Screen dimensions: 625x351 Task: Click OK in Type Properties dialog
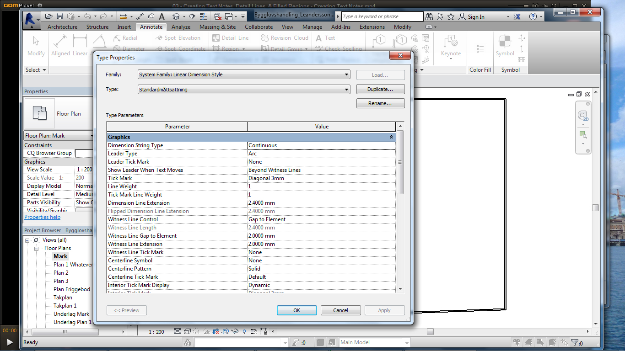[297, 310]
